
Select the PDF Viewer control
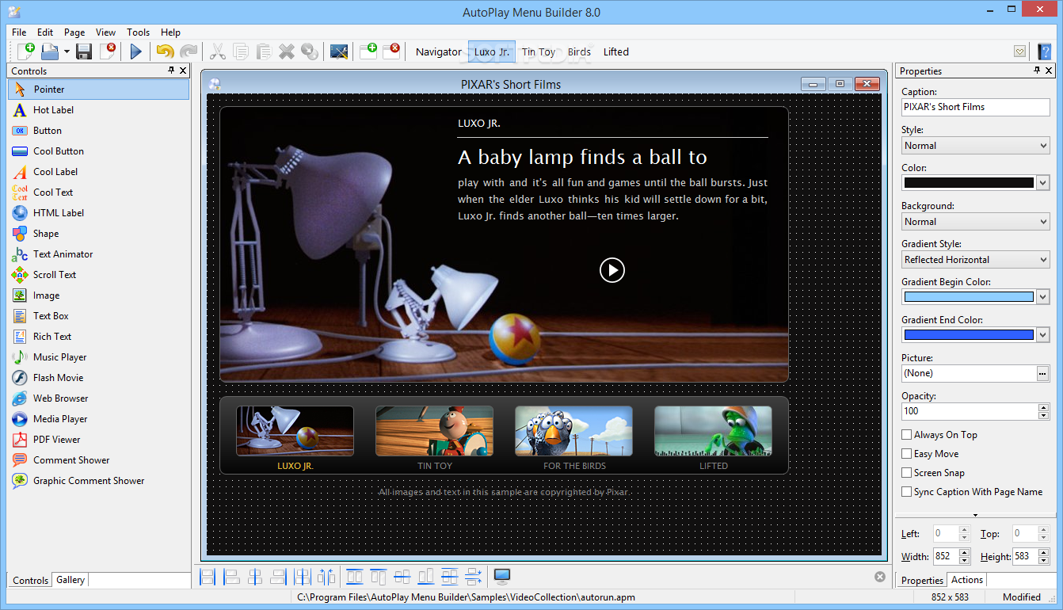(x=99, y=440)
